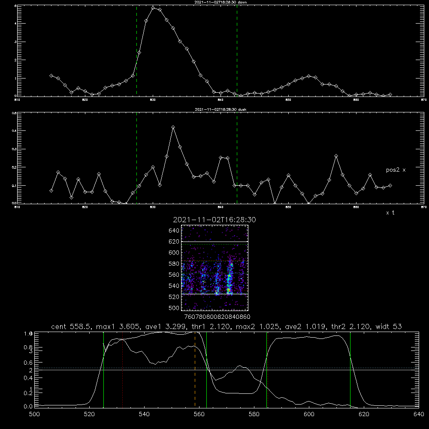Click the 'pos2 x' label
Screen dimensions: 429x429
click(x=396, y=170)
